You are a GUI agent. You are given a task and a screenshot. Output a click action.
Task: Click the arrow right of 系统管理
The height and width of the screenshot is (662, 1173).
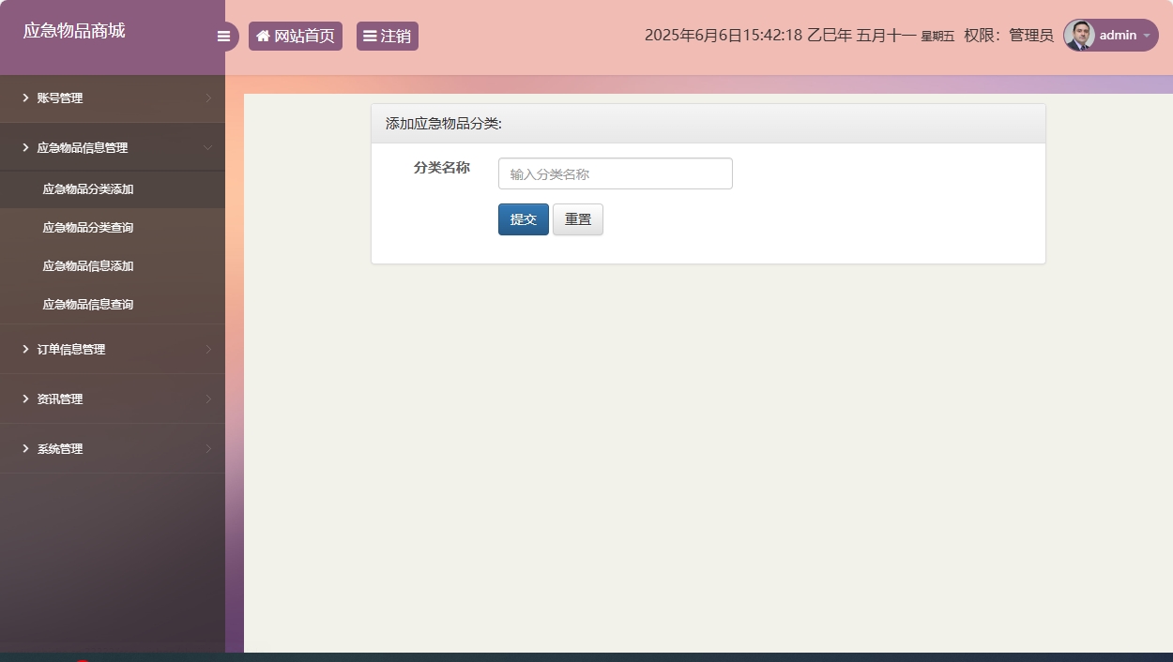pos(208,448)
